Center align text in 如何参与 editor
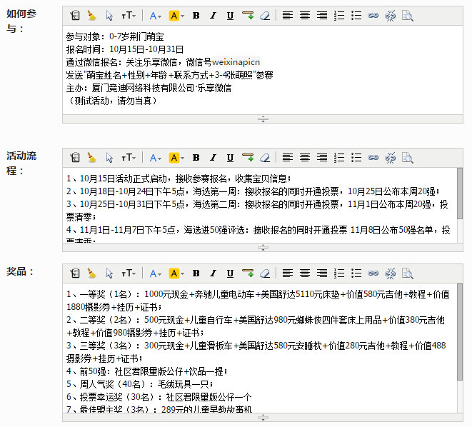The image size is (472, 427). [x=305, y=16]
